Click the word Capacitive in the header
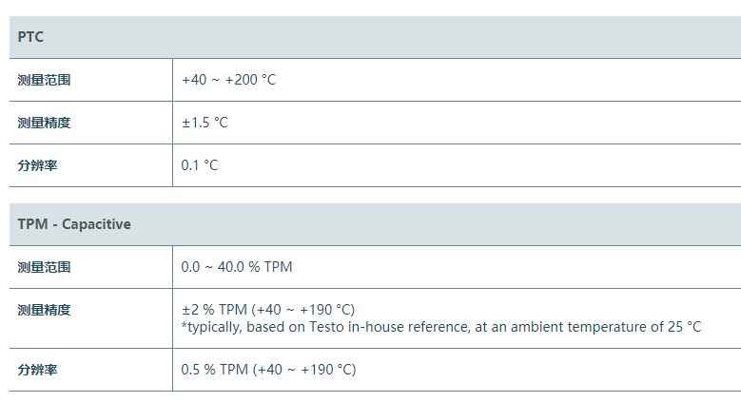 (x=96, y=224)
